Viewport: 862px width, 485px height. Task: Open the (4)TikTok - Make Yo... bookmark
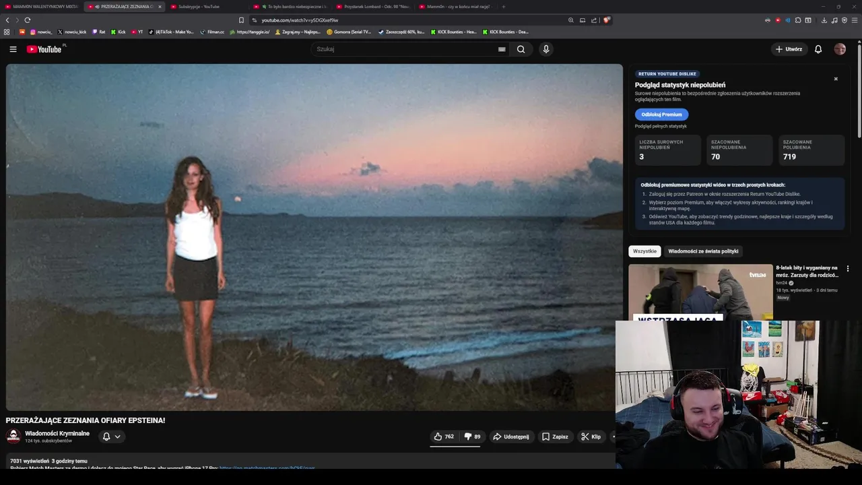pos(171,32)
